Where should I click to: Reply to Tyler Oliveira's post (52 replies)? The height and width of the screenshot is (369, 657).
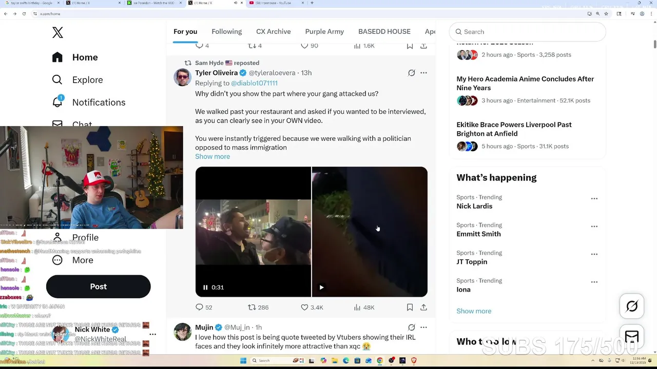[204, 307]
